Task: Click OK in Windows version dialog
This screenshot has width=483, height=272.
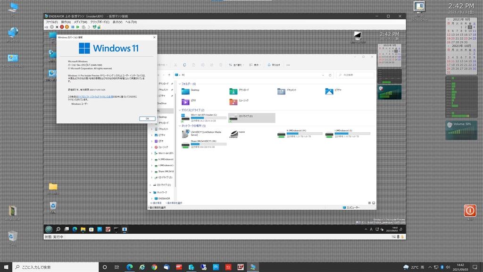Action: point(147,119)
